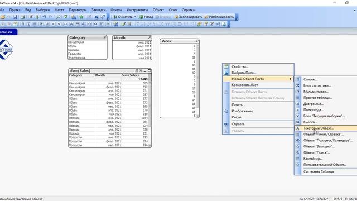Screen dimensions: 357x201
Task: Expand the Новый Объект Листа submenu arrow
Action: point(290,79)
